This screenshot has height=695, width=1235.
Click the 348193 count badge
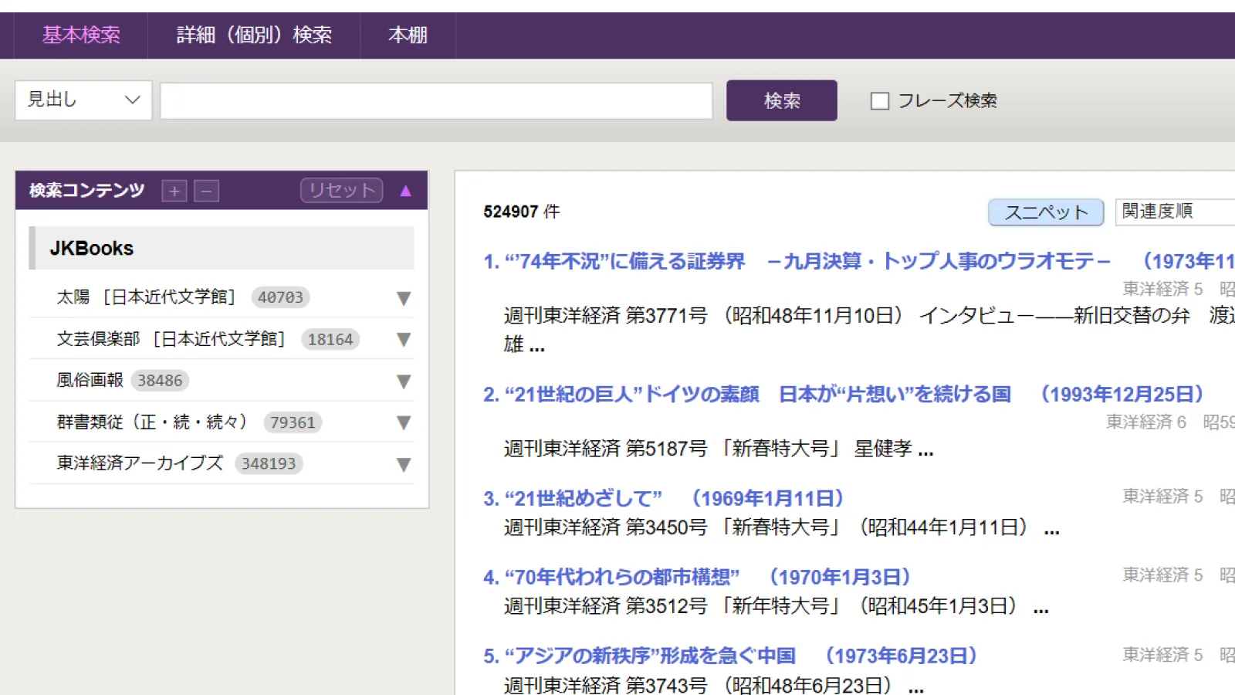269,463
